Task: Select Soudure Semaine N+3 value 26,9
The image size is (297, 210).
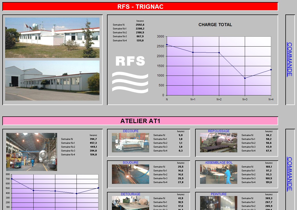Action: click(180, 178)
